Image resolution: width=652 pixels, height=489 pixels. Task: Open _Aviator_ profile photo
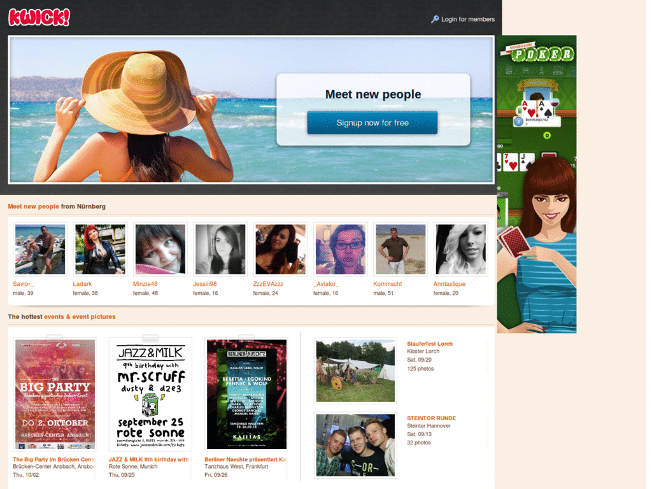tap(340, 249)
